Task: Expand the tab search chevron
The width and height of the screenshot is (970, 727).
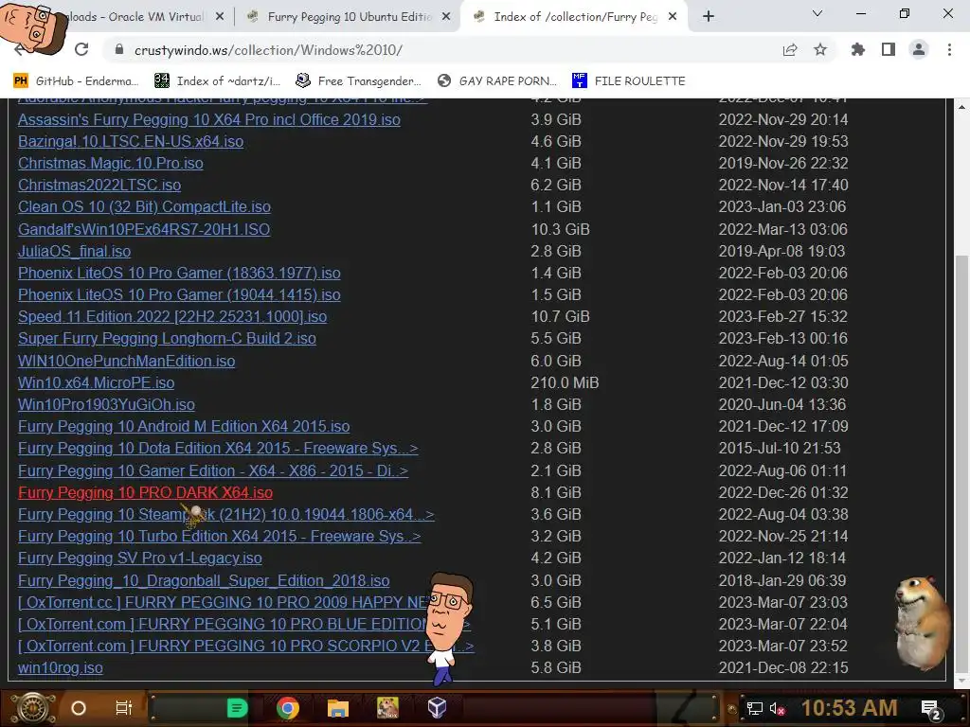Action: [x=817, y=13]
